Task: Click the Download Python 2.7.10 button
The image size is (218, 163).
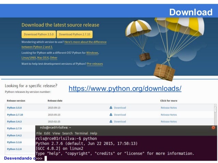Action: [x=74, y=34]
